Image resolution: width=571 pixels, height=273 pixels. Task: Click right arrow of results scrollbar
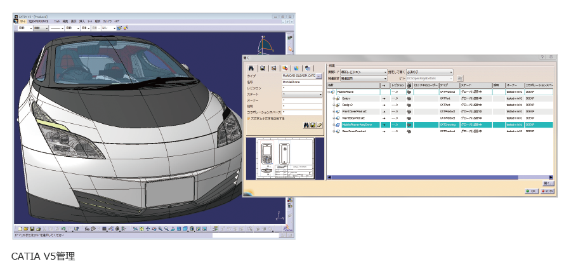pyautogui.click(x=551, y=178)
